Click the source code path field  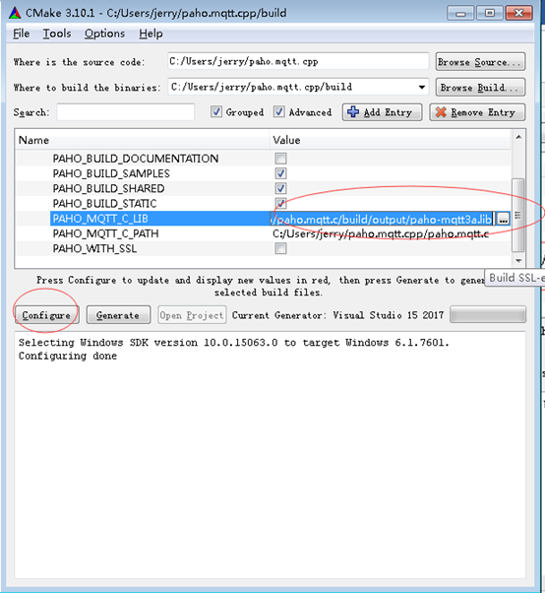point(298,61)
